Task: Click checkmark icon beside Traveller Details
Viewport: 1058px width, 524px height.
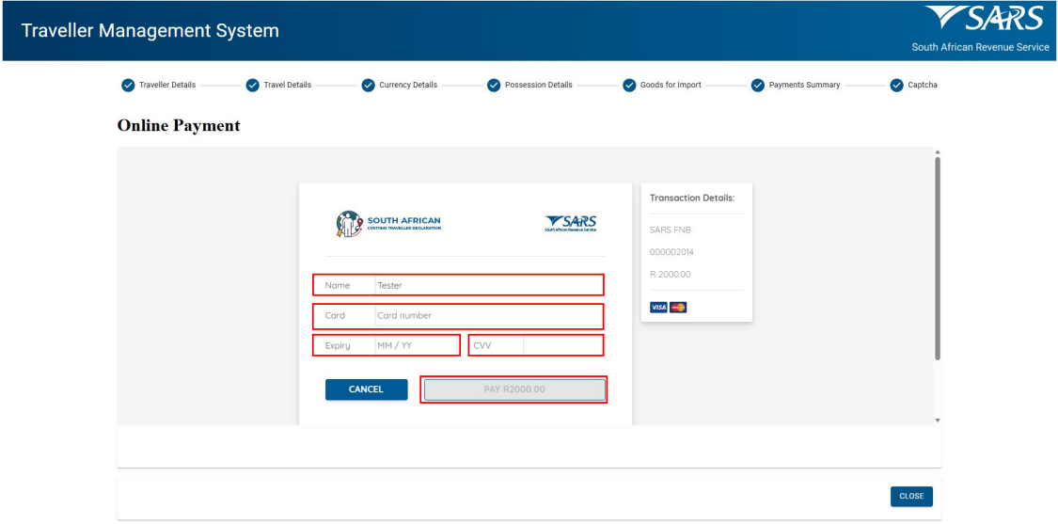Action: (128, 85)
